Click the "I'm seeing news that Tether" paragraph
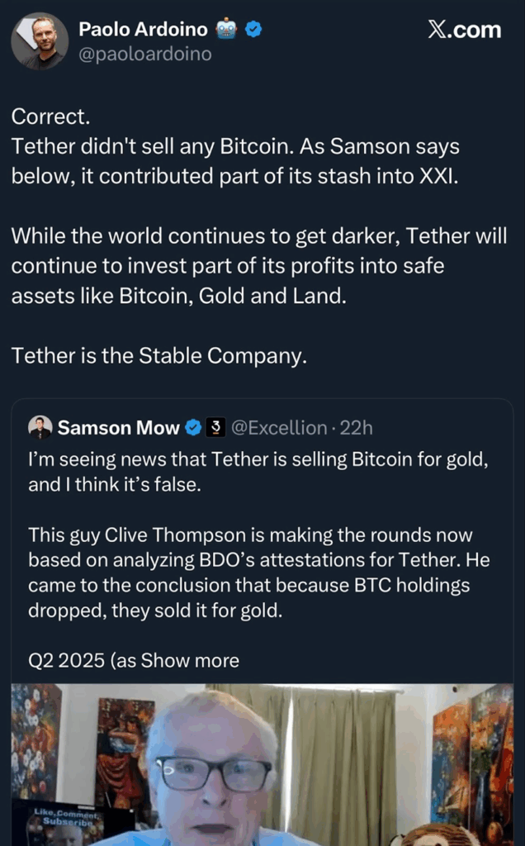Screen dimensions: 525x846 [258, 472]
